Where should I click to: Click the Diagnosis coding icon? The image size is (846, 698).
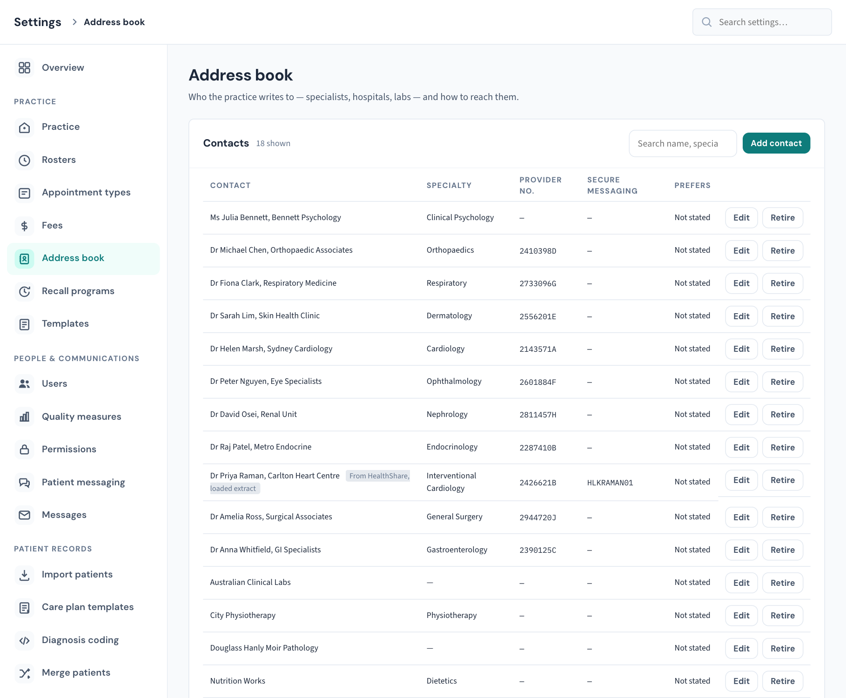pyautogui.click(x=24, y=640)
